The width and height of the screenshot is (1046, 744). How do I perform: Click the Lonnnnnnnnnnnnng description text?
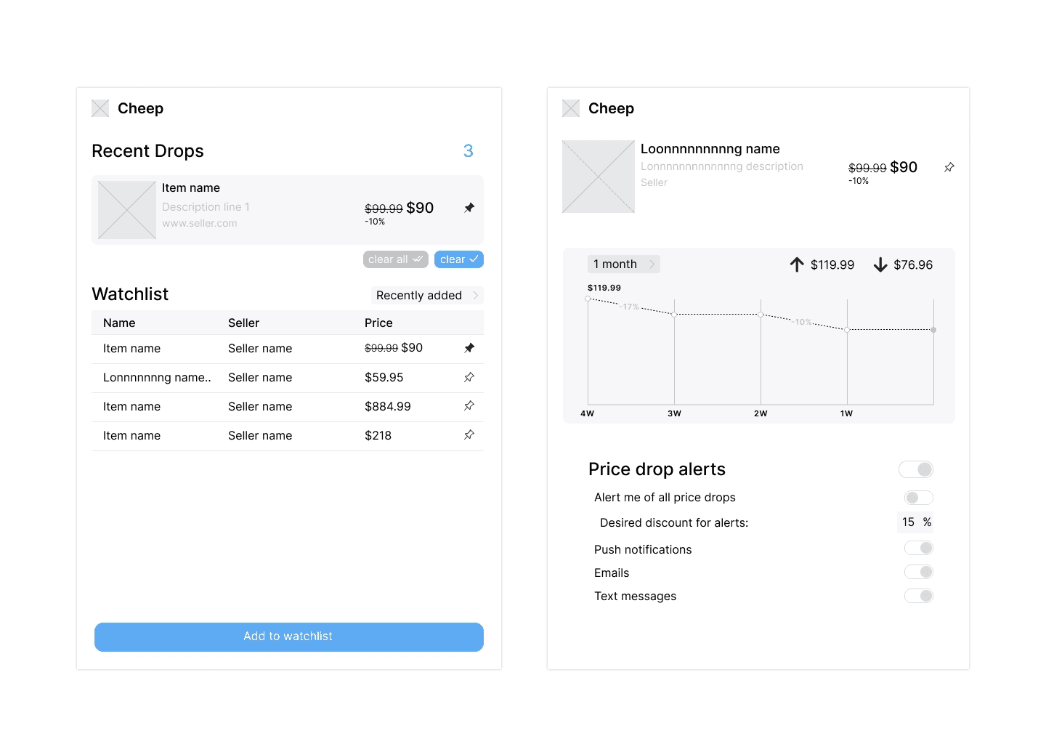(722, 166)
